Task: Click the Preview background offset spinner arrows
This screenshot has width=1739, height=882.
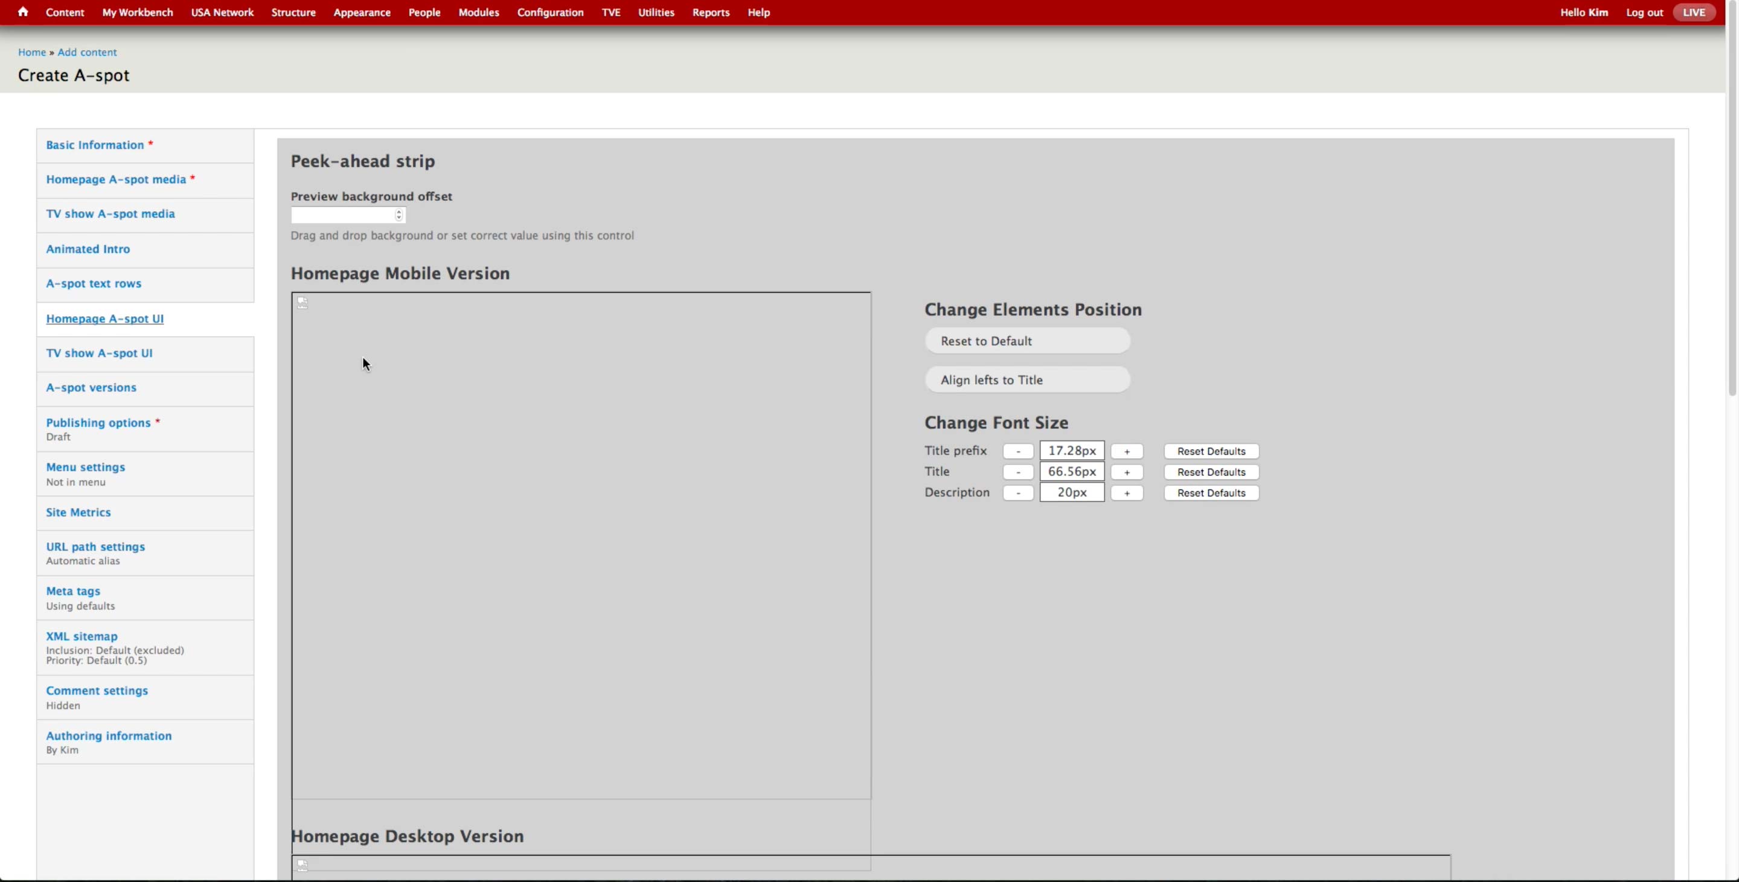Action: coord(399,215)
